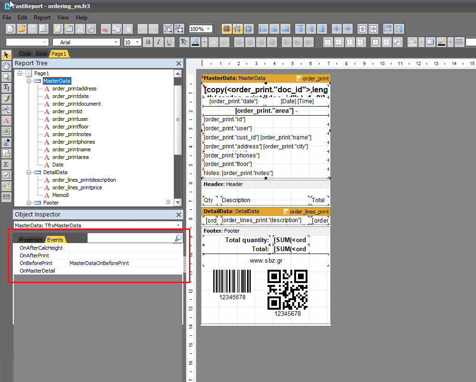Viewport: 476px width, 382px height.
Task: Open a report file from toolbar
Action: click(21, 29)
